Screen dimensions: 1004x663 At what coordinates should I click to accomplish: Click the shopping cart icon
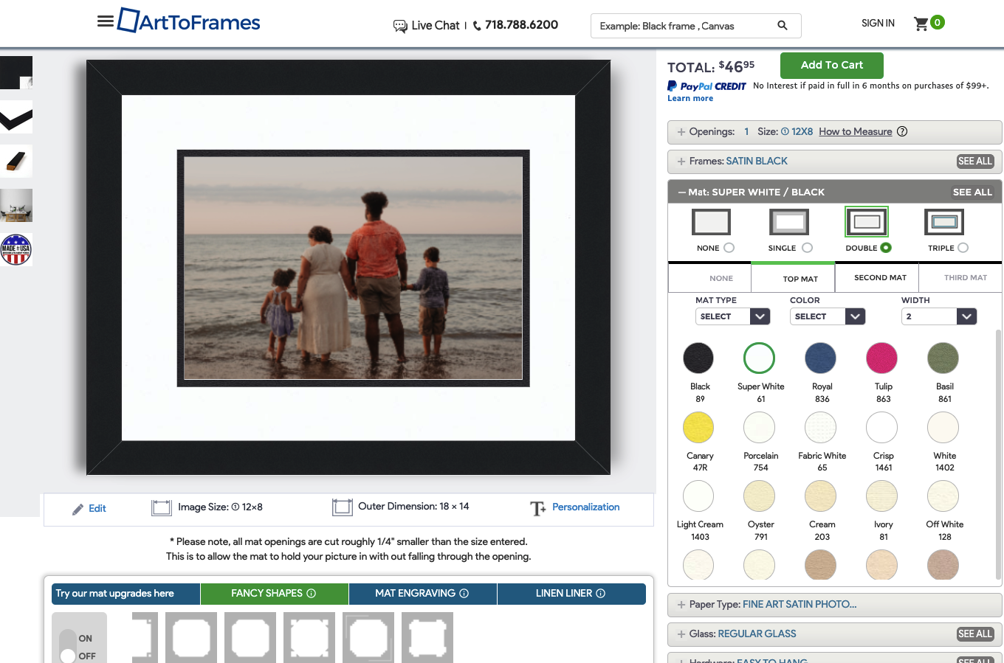pyautogui.click(x=921, y=24)
